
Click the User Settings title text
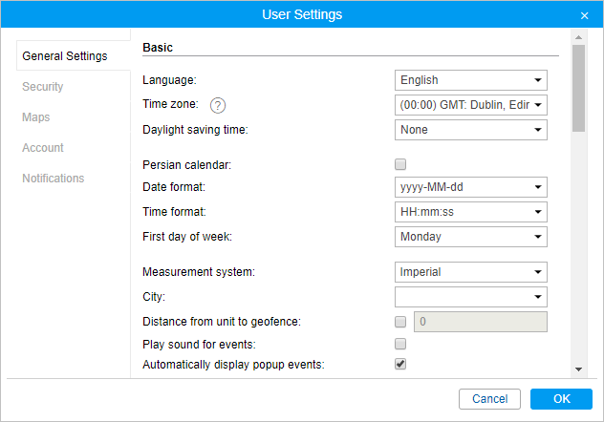coord(302,14)
